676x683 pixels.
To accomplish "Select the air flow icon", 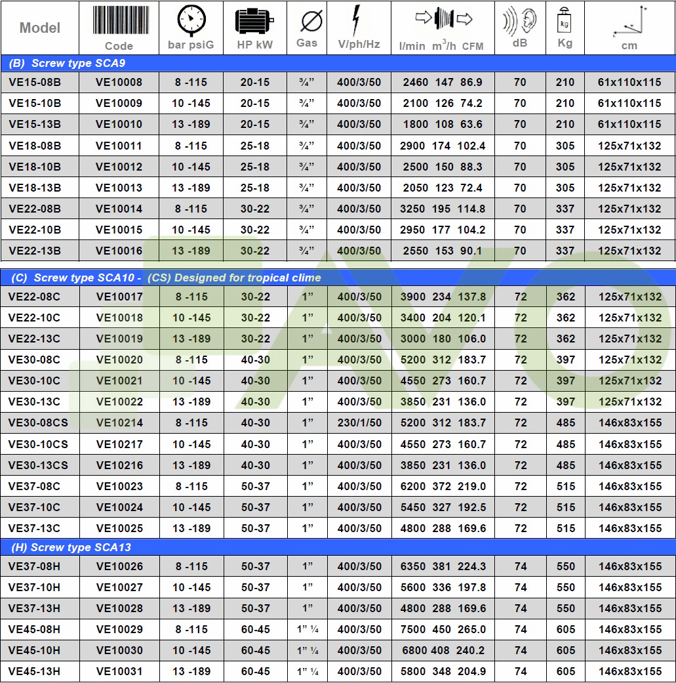I will point(443,20).
